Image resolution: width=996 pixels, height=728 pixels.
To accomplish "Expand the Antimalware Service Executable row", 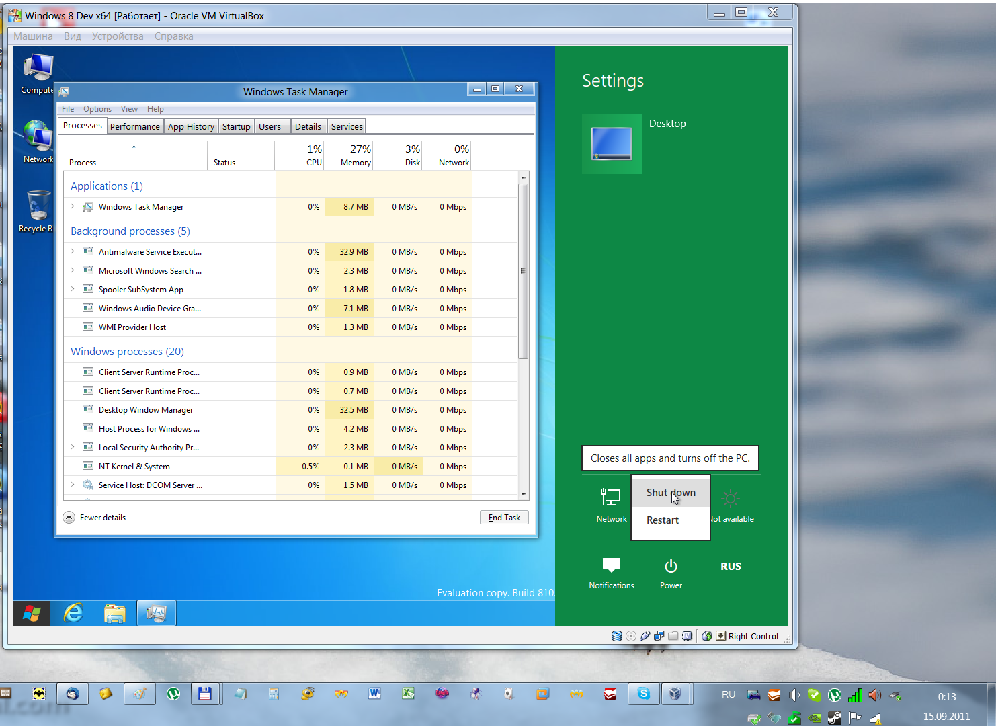I will click(x=72, y=251).
